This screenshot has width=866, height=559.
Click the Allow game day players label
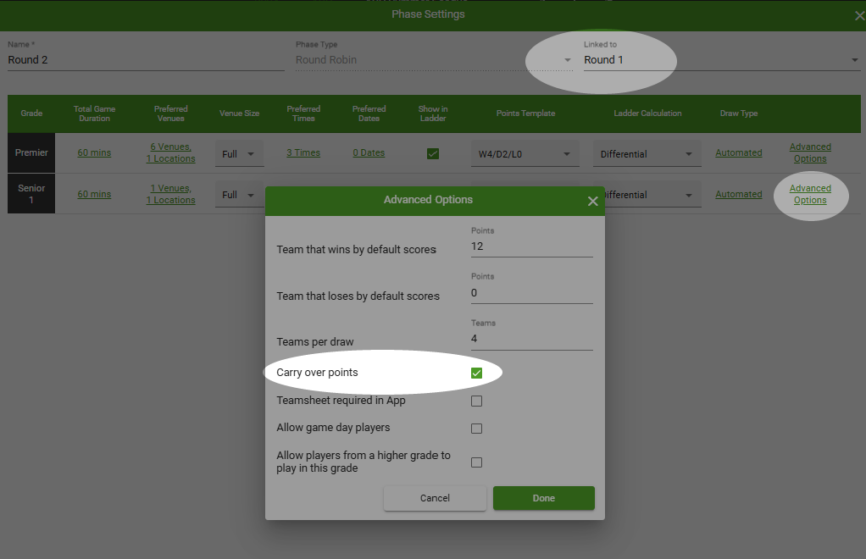coord(333,428)
